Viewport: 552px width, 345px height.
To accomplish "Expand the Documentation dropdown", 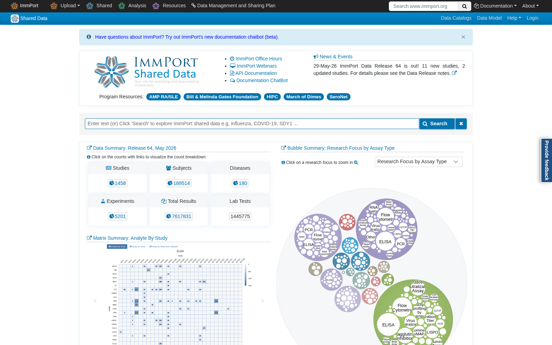I will pos(495,6).
